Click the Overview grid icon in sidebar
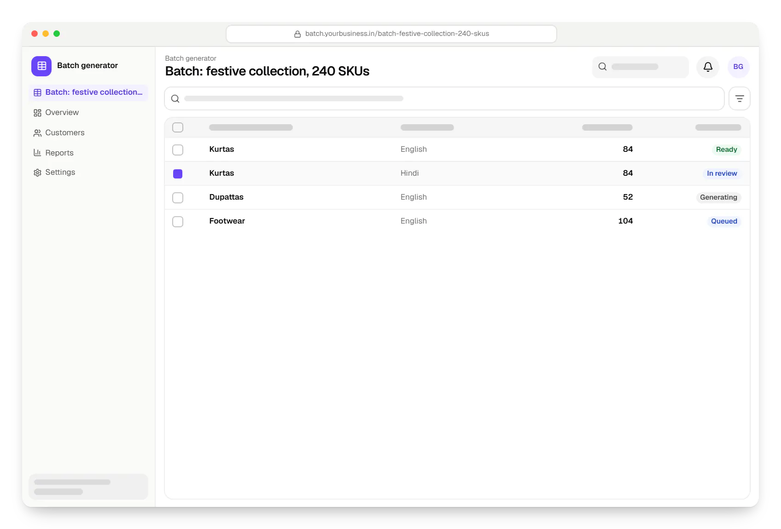The height and width of the screenshot is (529, 781). (x=37, y=113)
